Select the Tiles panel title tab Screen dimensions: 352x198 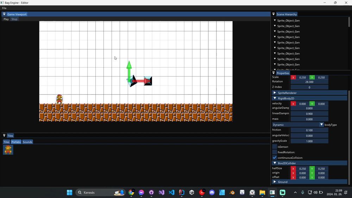pyautogui.click(x=10, y=136)
